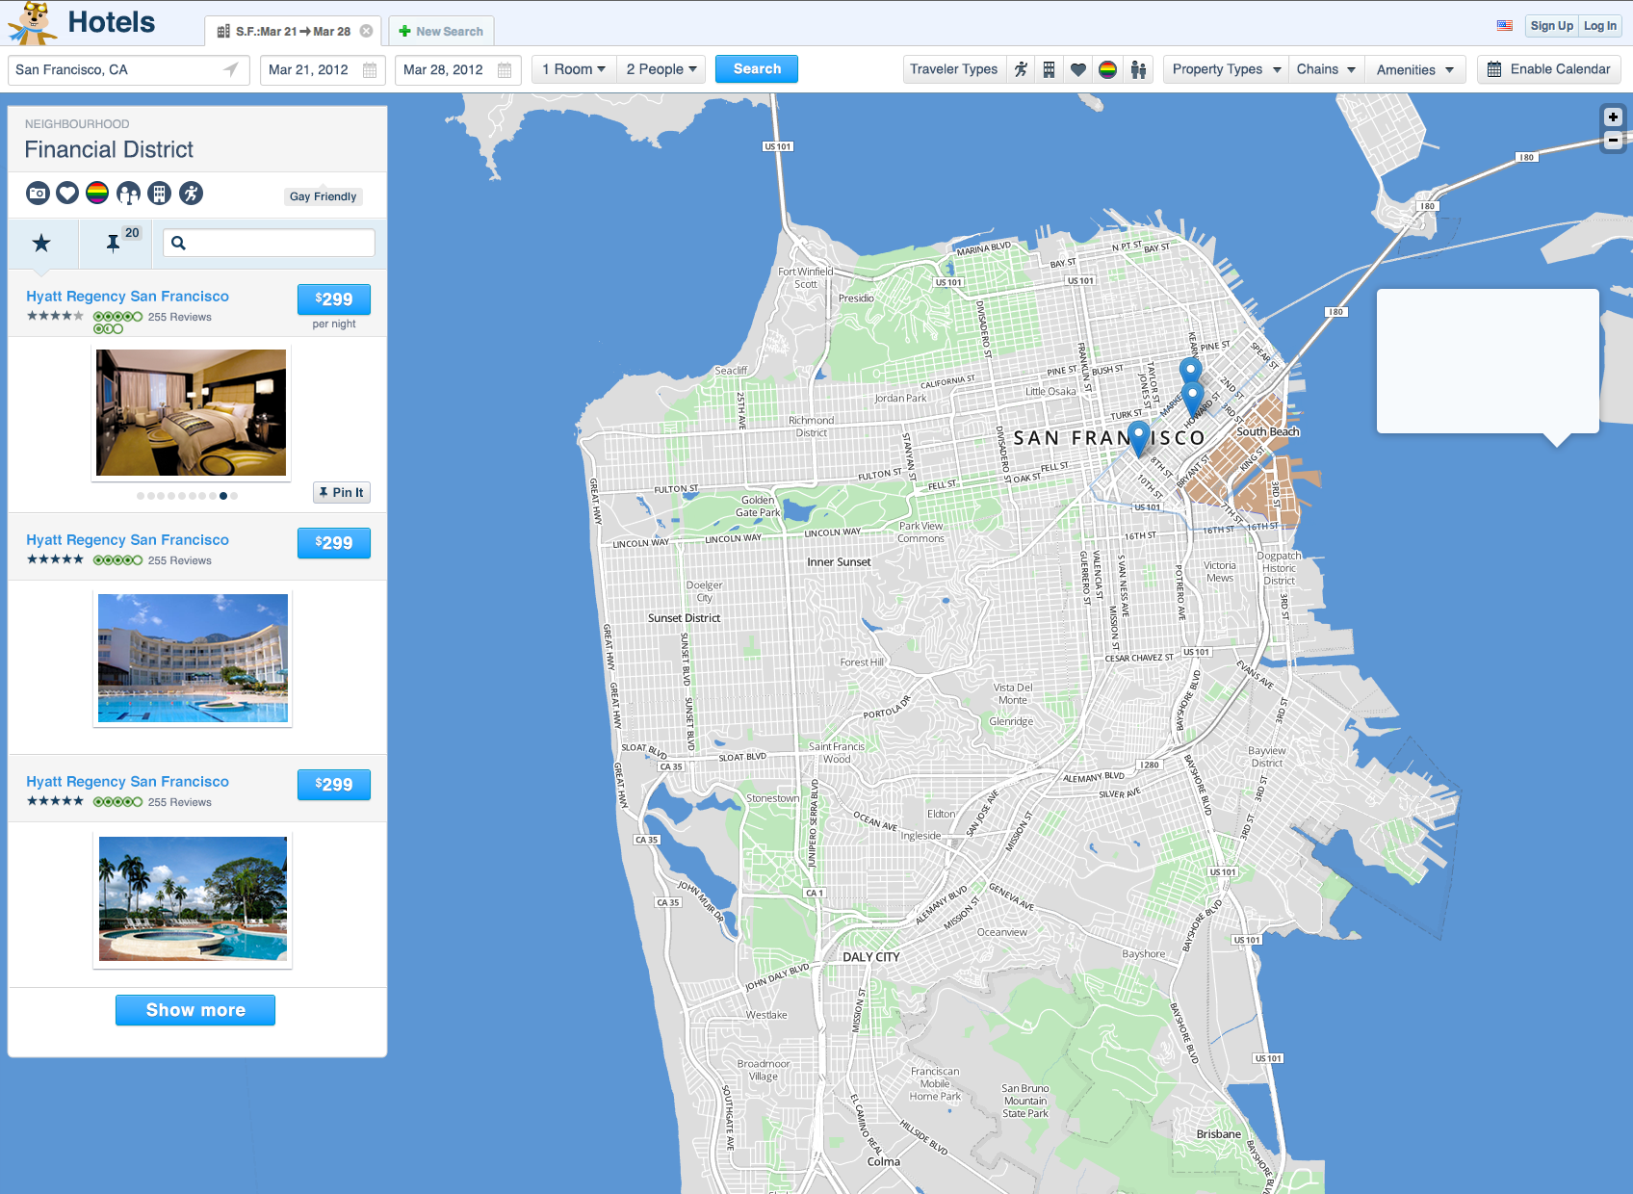Click Log In
This screenshot has width=1633, height=1194.
[x=1600, y=26]
